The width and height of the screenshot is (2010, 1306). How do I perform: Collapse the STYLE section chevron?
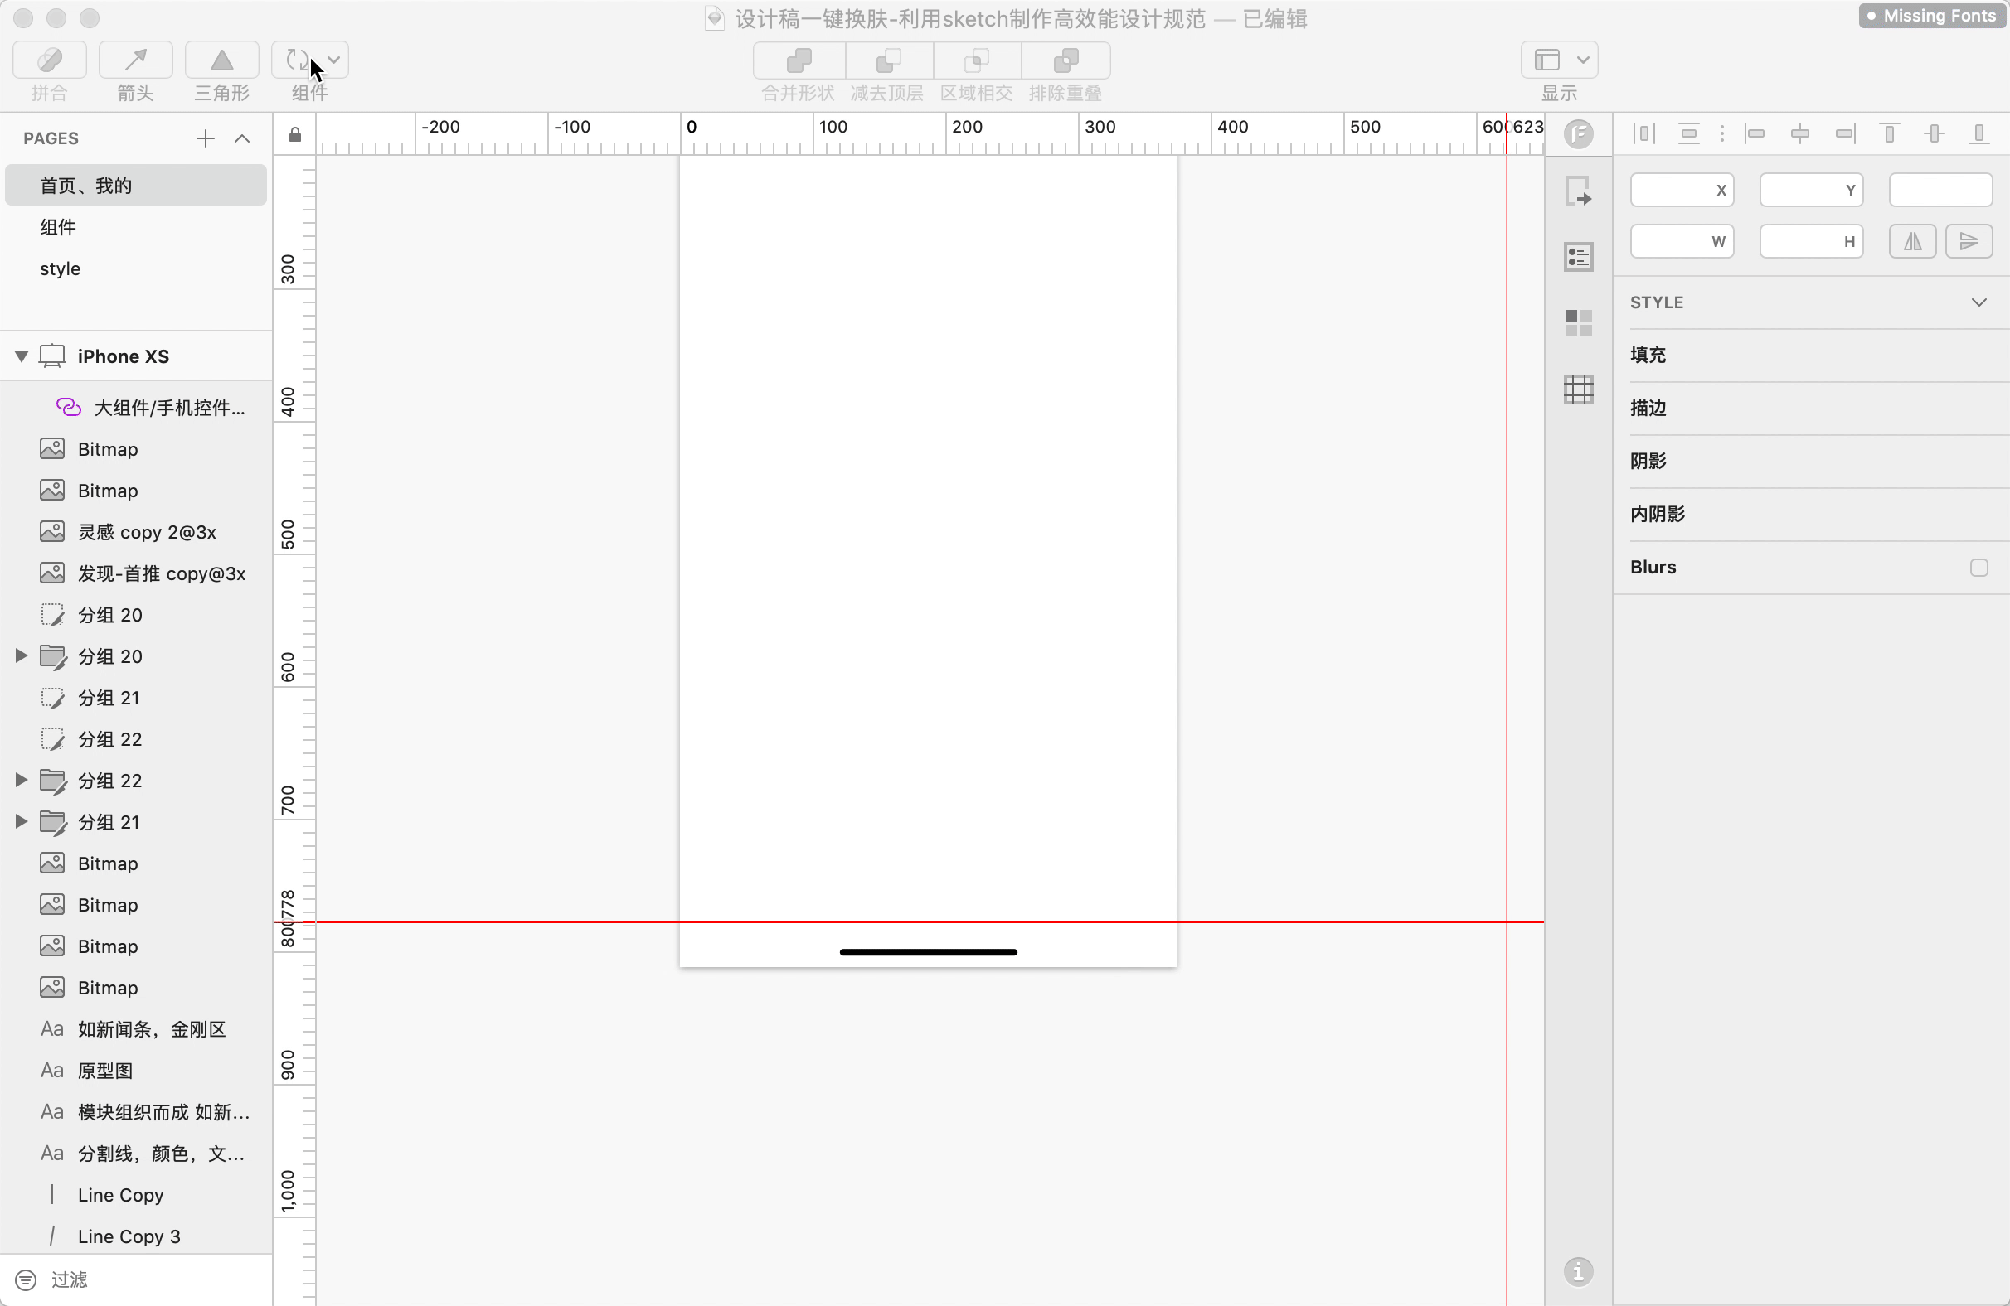1978,302
